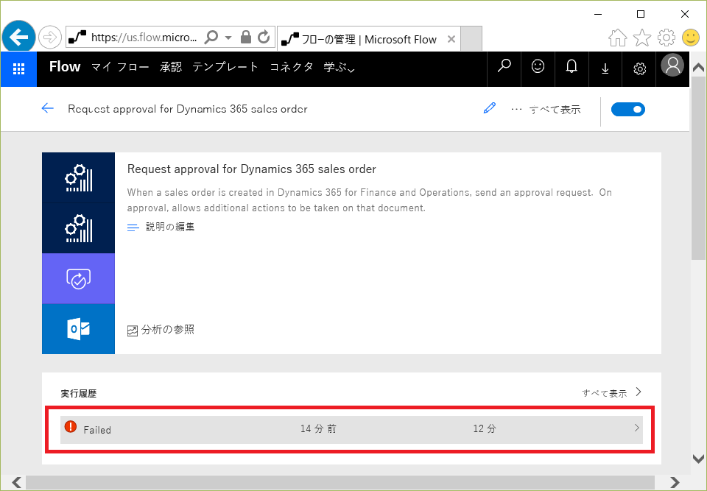Open notifications bell icon
This screenshot has height=491, width=707.
coord(571,67)
